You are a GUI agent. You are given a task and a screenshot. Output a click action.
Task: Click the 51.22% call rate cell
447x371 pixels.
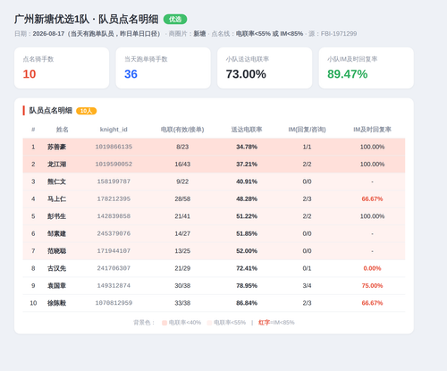247,216
